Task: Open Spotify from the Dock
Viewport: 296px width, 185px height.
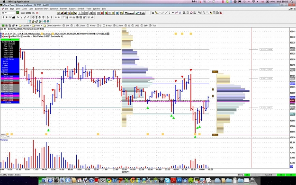Action: (x=191, y=180)
